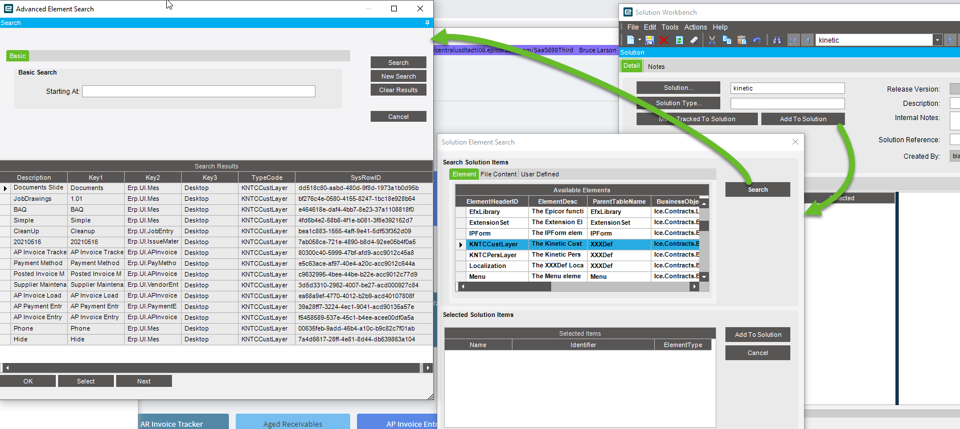Select the Basic tab in Advanced Element Search
The width and height of the screenshot is (960, 429).
coord(18,56)
